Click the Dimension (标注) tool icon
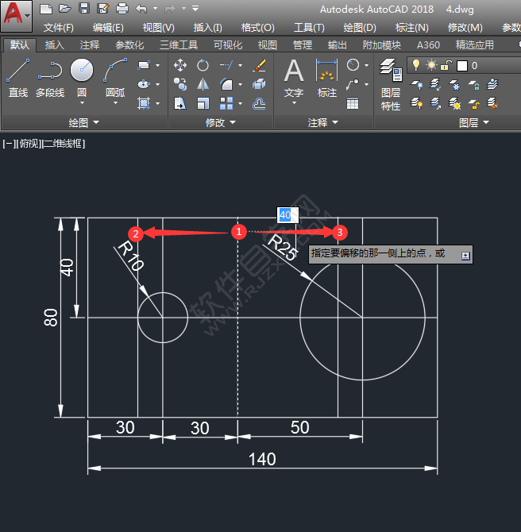This screenshot has width=521, height=532. (326, 78)
